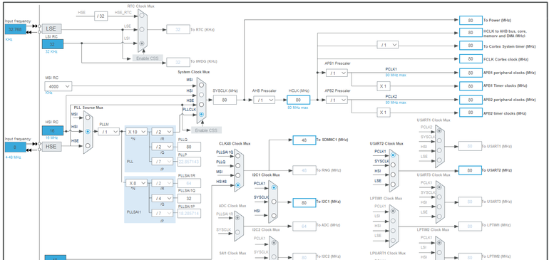Select MSI in System Clock Mux
Image resolution: width=549 pixels, height=260 pixels.
(x=201, y=85)
